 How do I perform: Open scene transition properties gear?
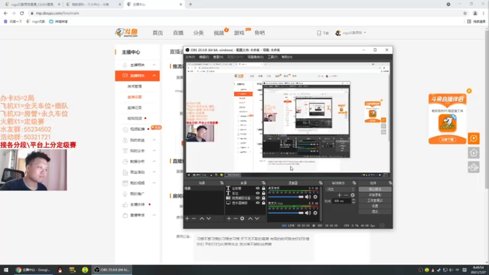pyautogui.click(x=353, y=195)
